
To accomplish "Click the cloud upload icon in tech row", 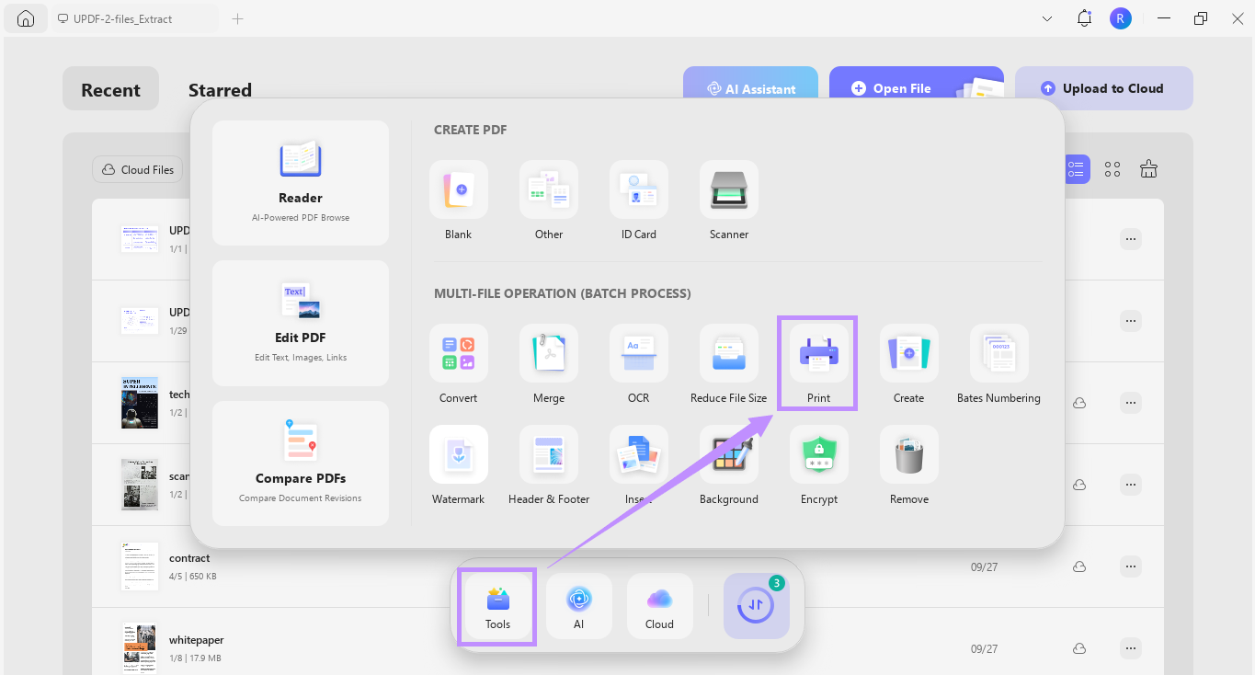I will [1080, 403].
